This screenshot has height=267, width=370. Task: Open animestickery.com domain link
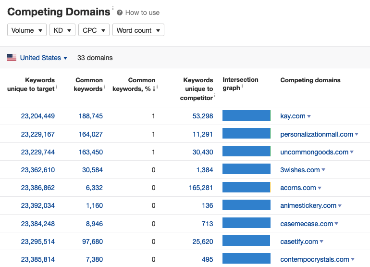coord(308,205)
